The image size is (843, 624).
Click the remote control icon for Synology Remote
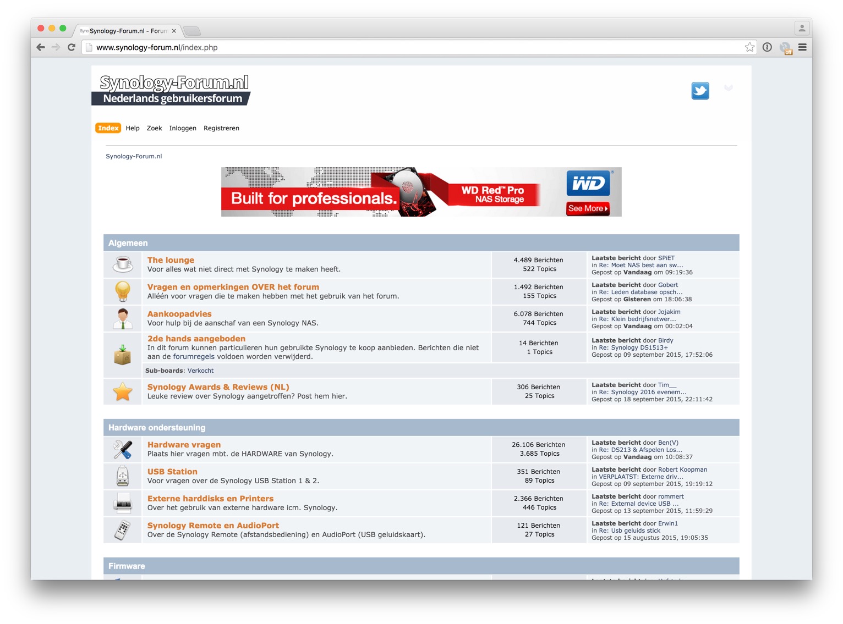[x=122, y=530]
